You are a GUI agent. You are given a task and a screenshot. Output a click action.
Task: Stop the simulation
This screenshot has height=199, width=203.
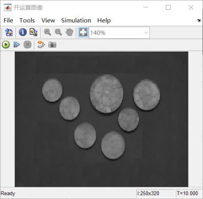(x=27, y=44)
